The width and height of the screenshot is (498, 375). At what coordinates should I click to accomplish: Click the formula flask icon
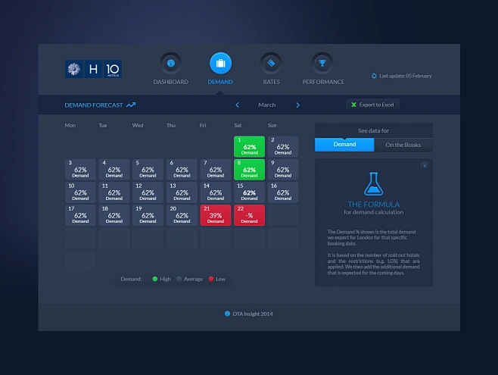pyautogui.click(x=372, y=184)
